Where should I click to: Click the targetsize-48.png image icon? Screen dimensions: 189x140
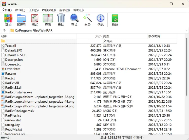3,102
